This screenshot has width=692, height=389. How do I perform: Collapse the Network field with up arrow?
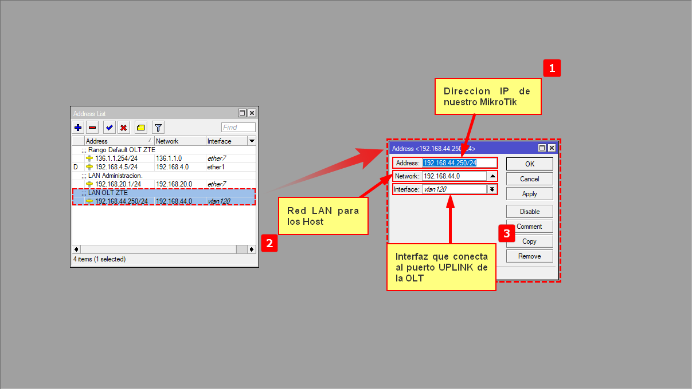pos(492,176)
